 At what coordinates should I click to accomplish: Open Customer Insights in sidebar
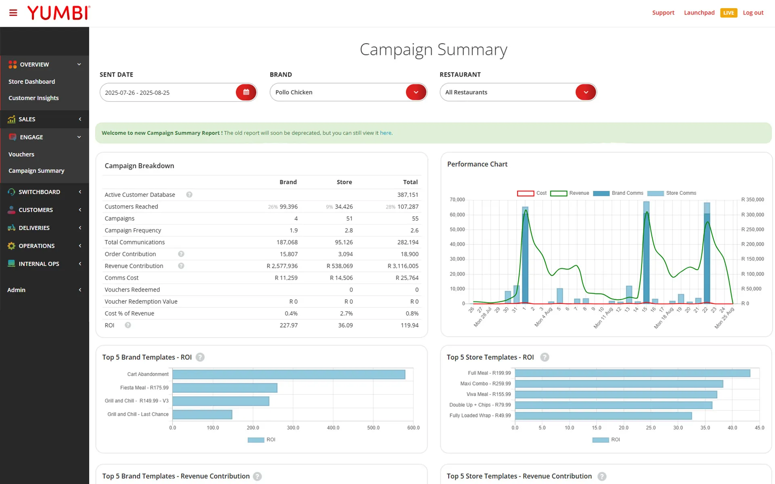(x=34, y=98)
